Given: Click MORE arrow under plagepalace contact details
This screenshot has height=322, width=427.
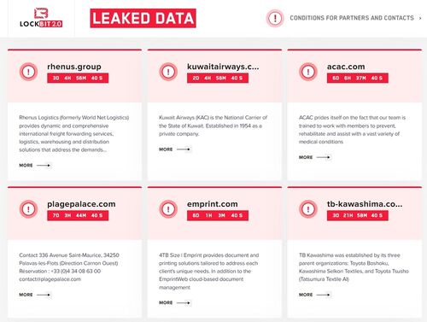Looking at the screenshot, I should tap(35, 295).
